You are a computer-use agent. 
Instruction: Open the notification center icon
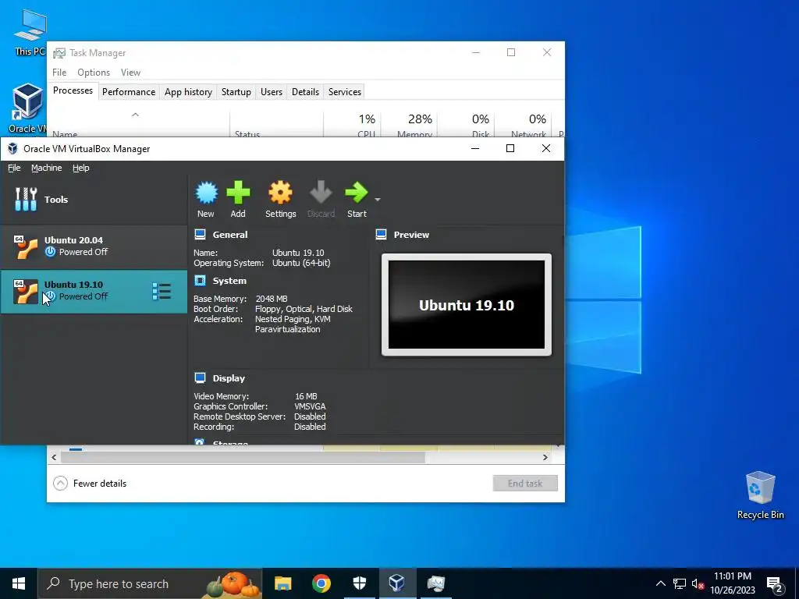(x=775, y=584)
